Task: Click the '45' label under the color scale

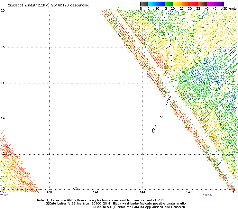Action: (215, 9)
